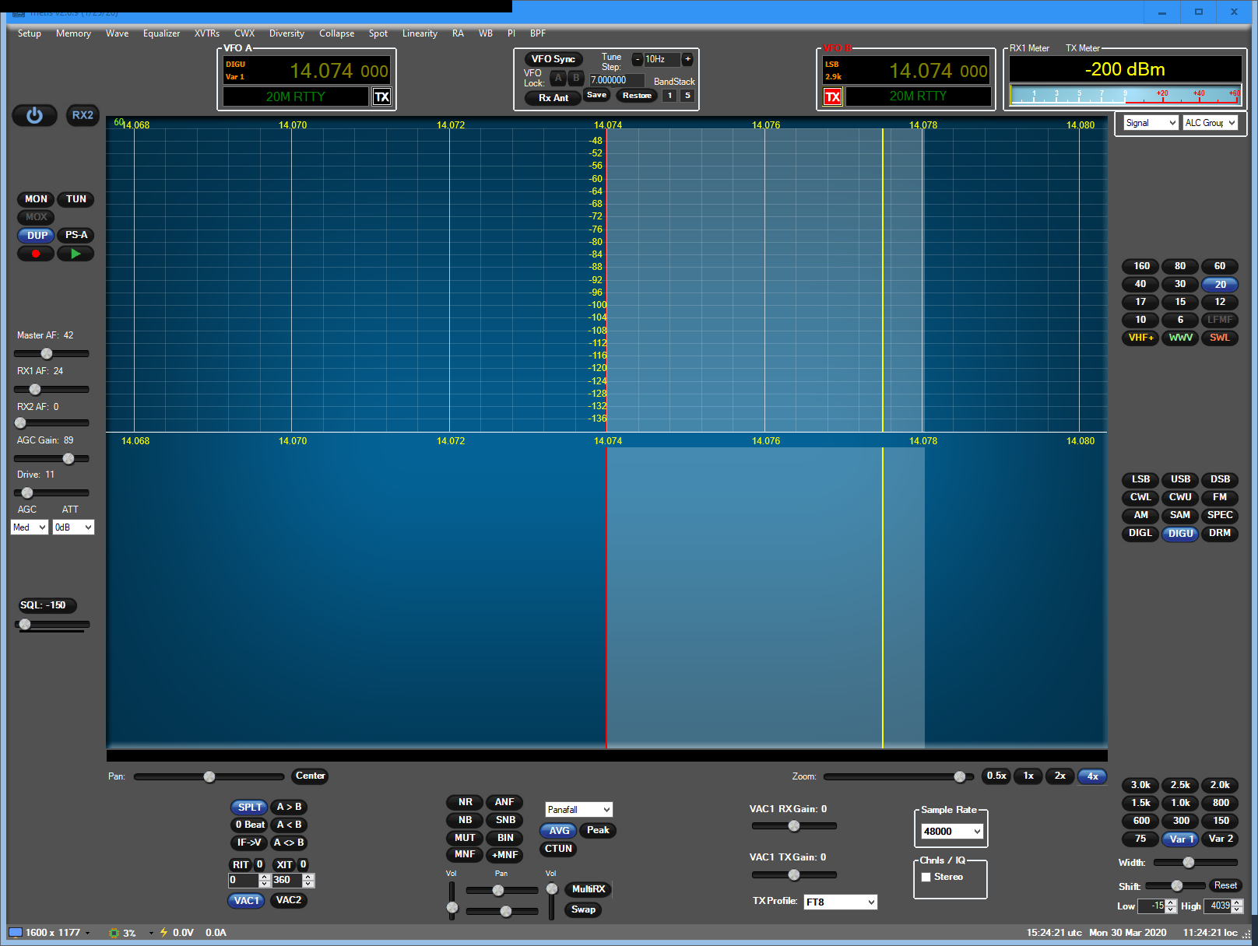Image resolution: width=1258 pixels, height=946 pixels.
Task: Open the Setup menu
Action: click(x=30, y=33)
